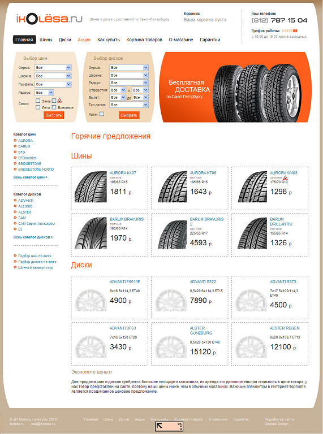Click the AURORA K407 product title

point(123,173)
